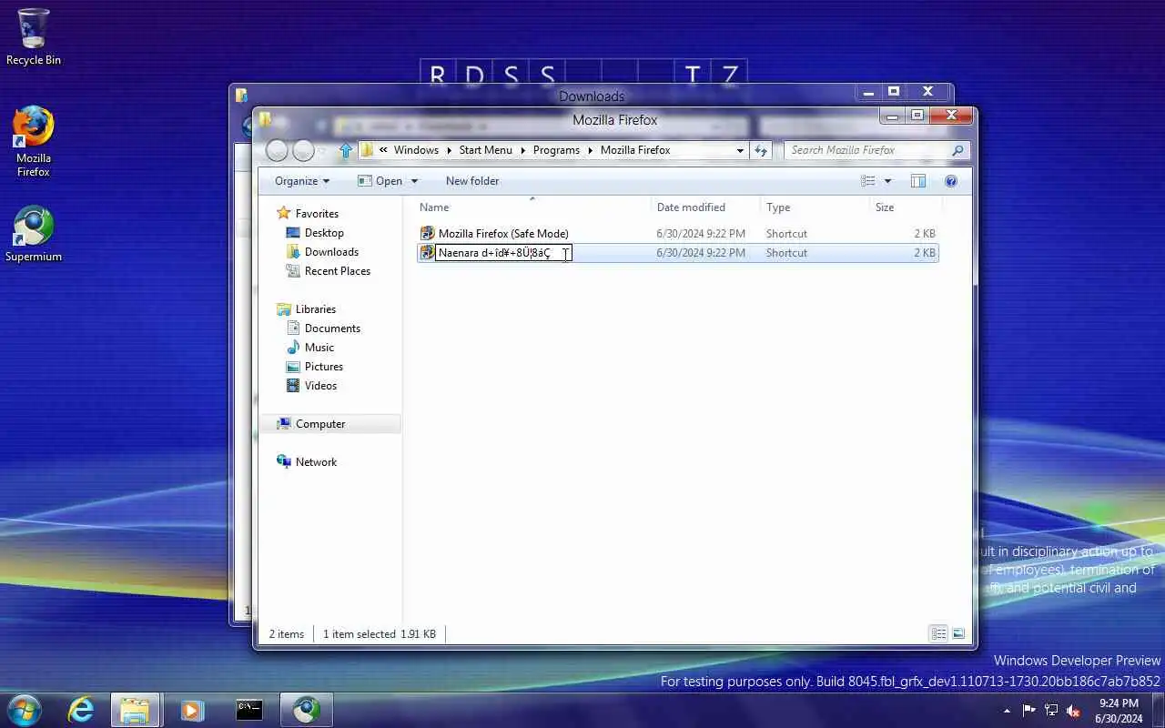Image resolution: width=1165 pixels, height=728 pixels.
Task: Expand breadcrumb arrow after Programs
Action: [x=590, y=150]
